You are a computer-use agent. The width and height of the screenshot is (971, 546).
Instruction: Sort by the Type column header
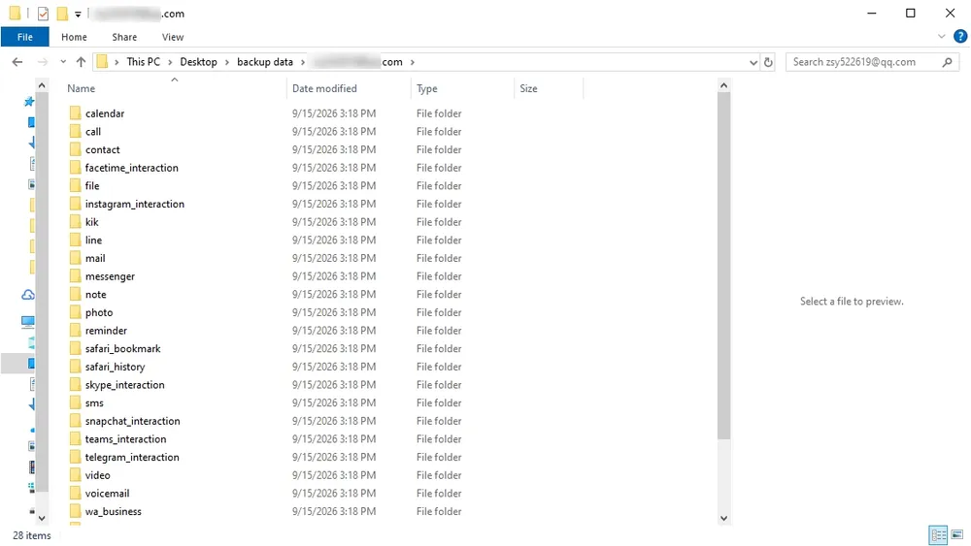coord(426,88)
